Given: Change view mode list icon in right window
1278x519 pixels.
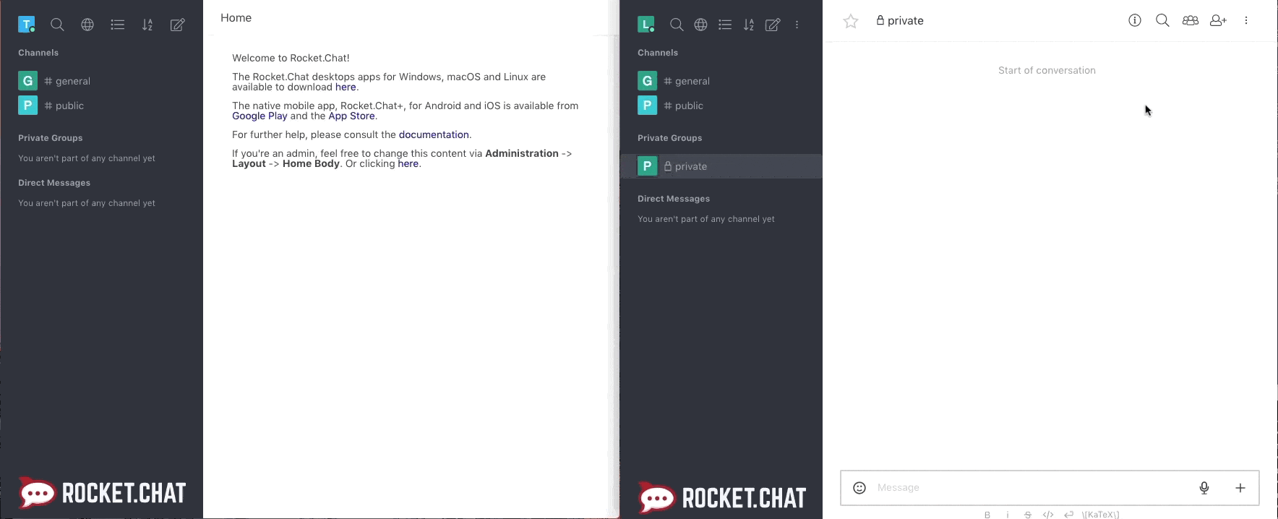Looking at the screenshot, I should tap(725, 25).
